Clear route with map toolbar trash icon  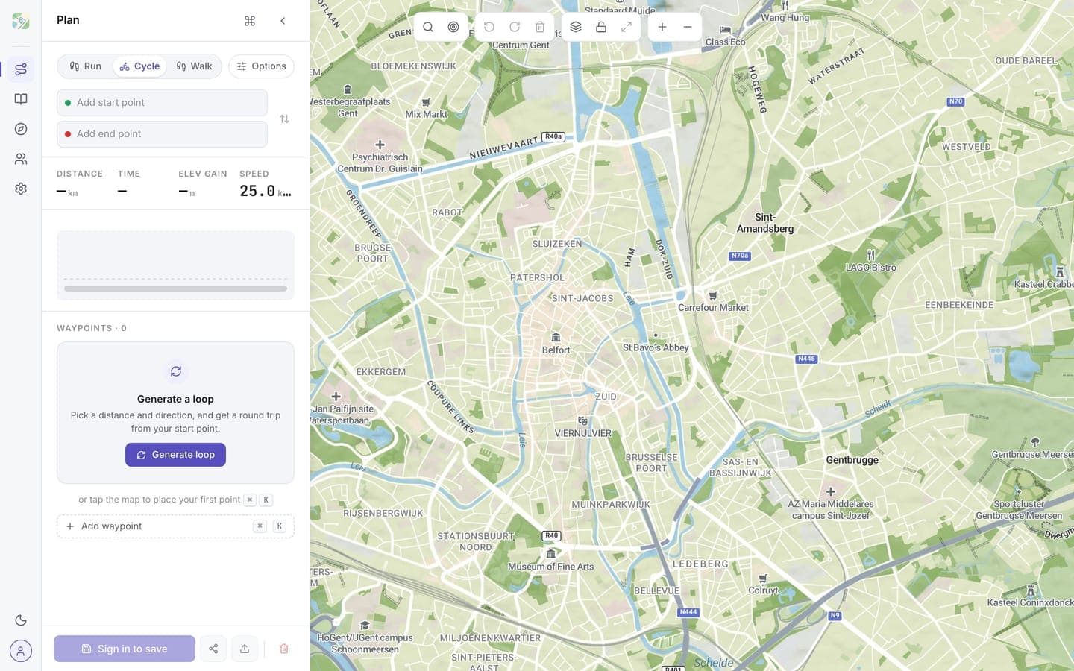pyautogui.click(x=540, y=27)
